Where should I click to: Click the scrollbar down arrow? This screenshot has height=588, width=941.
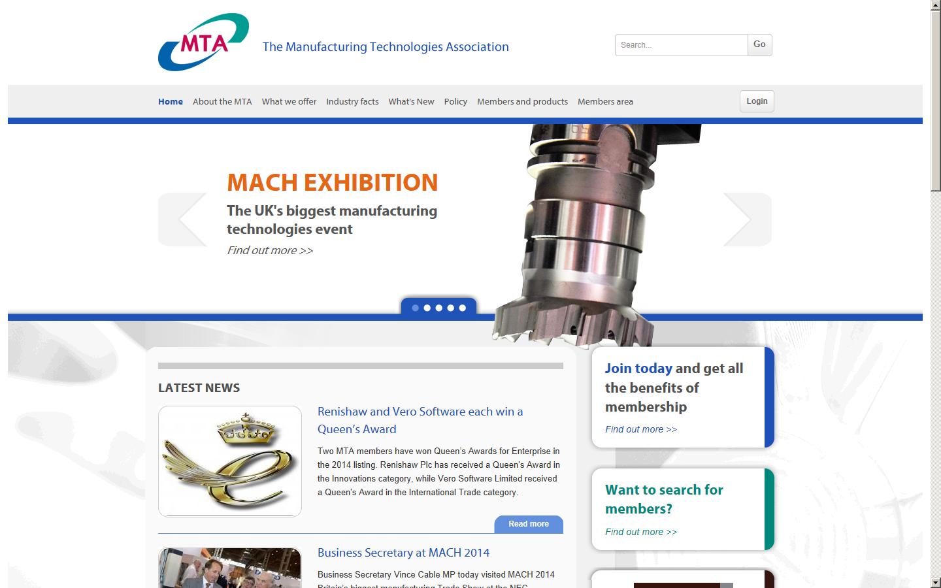(935, 581)
